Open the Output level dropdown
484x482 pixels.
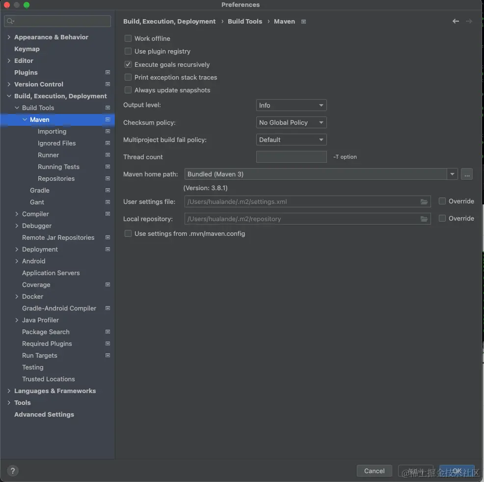tap(291, 105)
